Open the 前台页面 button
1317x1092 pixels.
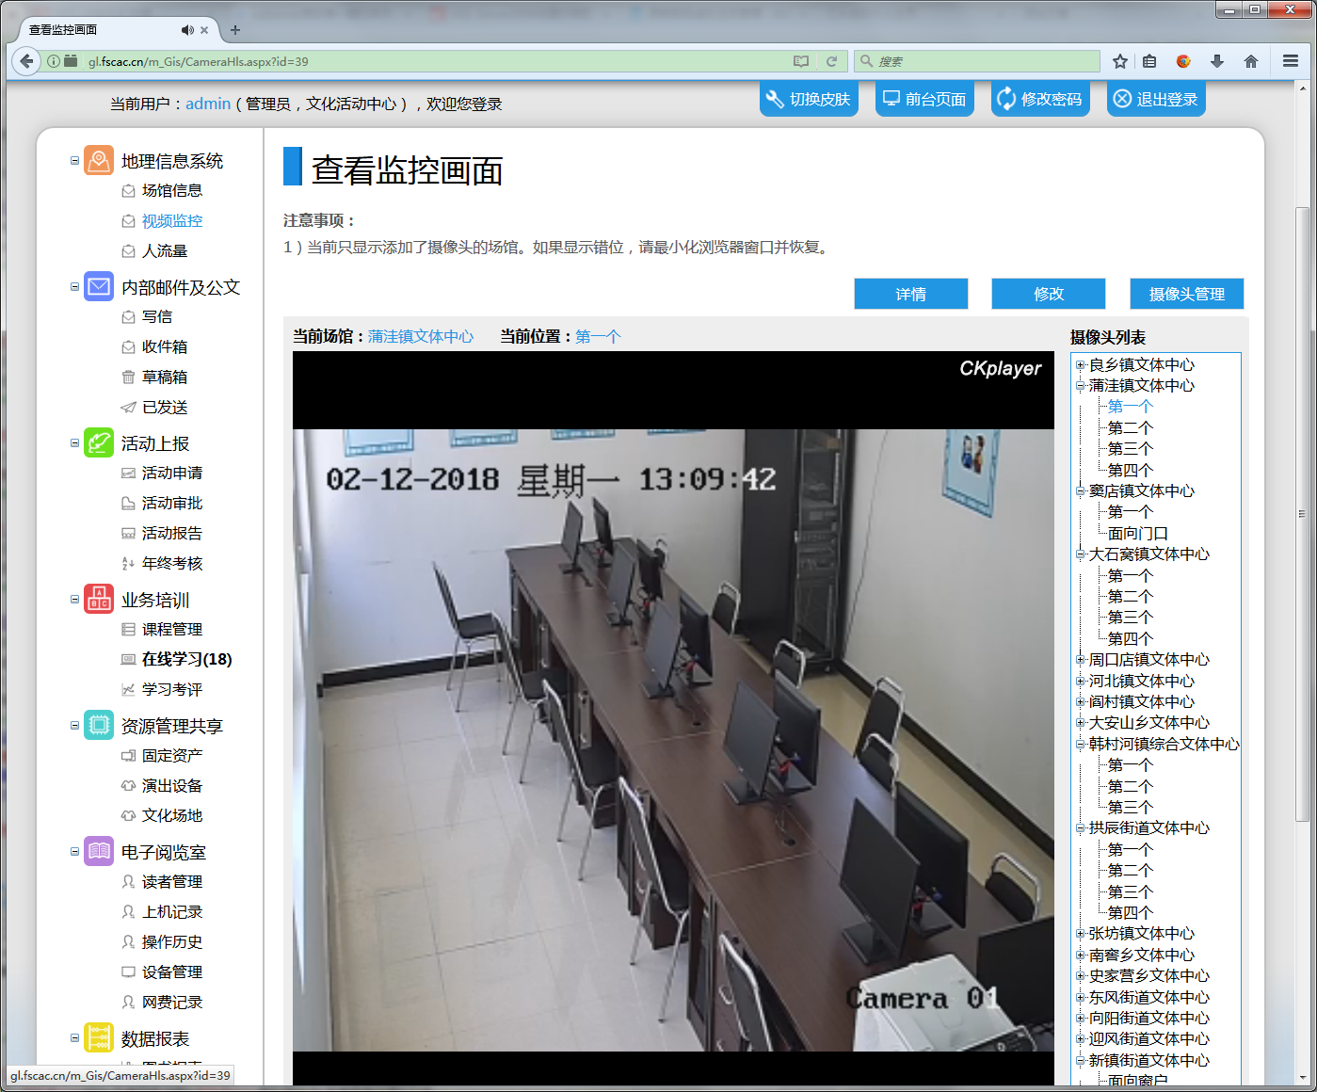click(924, 99)
